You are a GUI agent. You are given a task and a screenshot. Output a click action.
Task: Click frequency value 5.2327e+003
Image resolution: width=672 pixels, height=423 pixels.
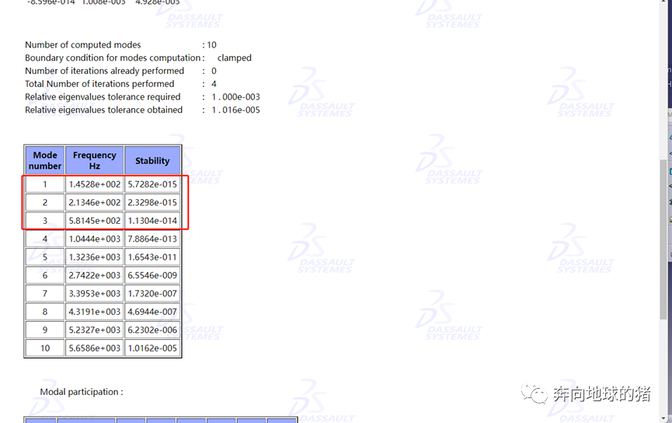point(95,330)
